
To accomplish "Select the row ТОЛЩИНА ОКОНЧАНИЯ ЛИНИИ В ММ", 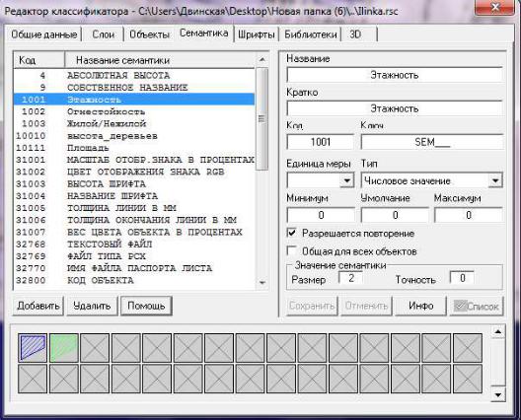I will click(134, 220).
